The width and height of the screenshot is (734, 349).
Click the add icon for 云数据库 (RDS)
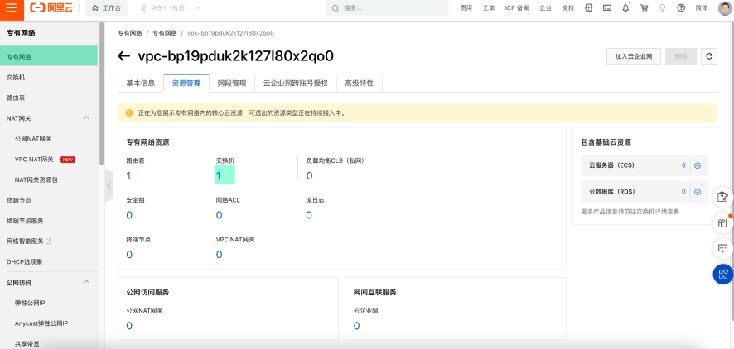click(698, 192)
